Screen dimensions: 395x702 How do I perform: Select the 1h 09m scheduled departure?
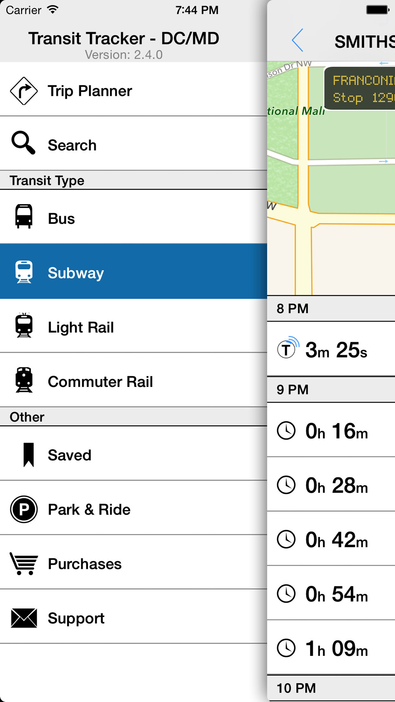click(x=336, y=648)
